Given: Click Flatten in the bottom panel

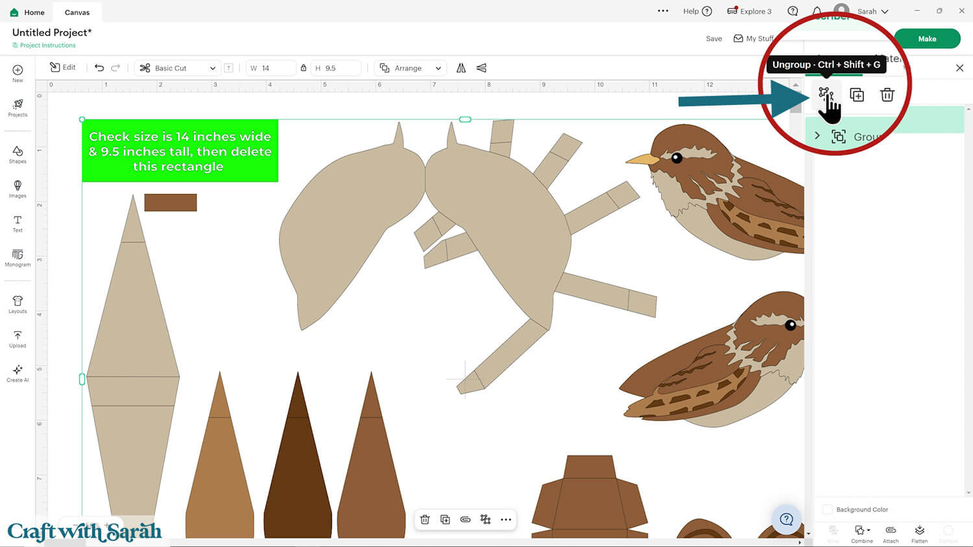Looking at the screenshot, I should pos(919,533).
